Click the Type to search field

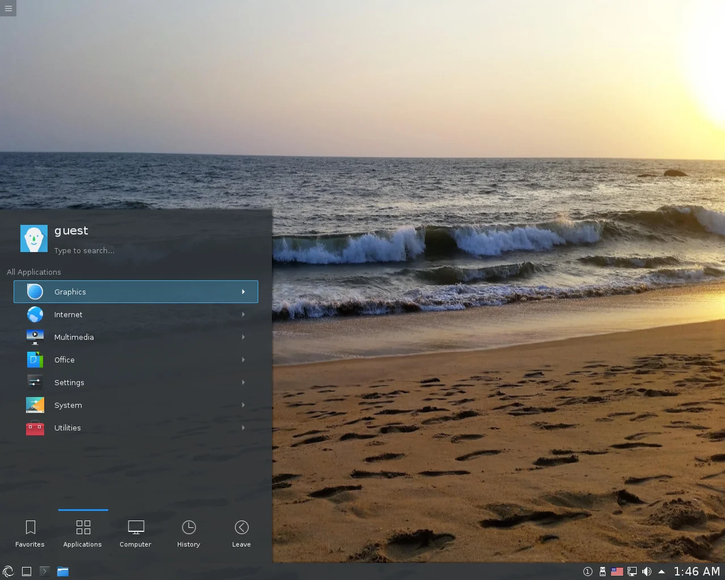(x=84, y=250)
